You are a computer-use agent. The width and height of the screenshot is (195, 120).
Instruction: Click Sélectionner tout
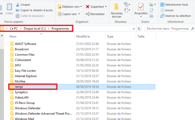pos(174,5)
